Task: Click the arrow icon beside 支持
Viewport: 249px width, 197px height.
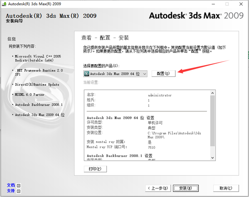Action: pos(19,191)
